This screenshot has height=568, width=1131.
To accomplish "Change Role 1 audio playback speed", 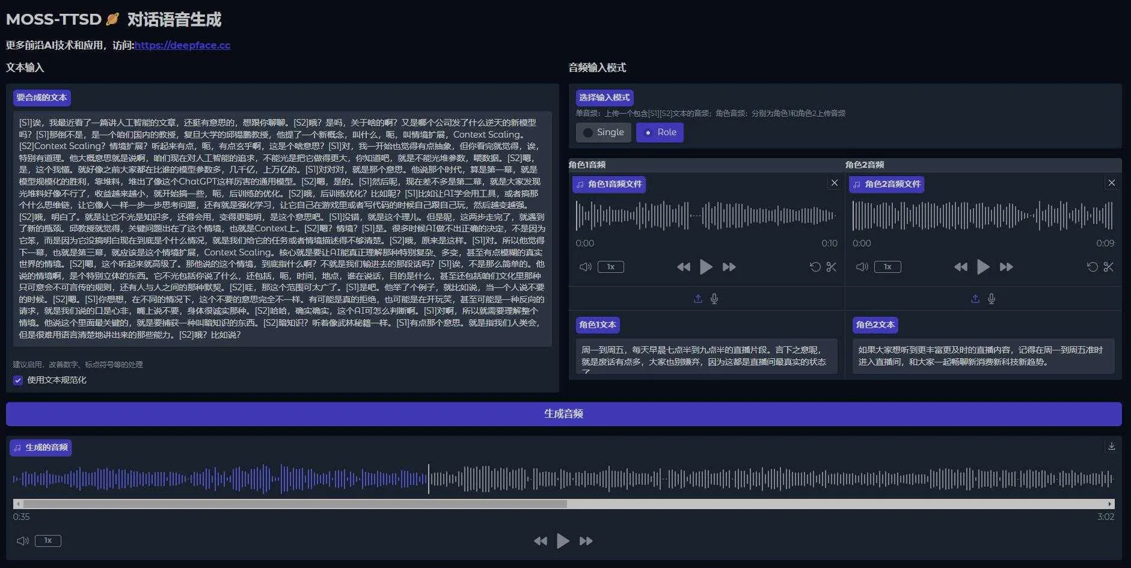I will [610, 267].
